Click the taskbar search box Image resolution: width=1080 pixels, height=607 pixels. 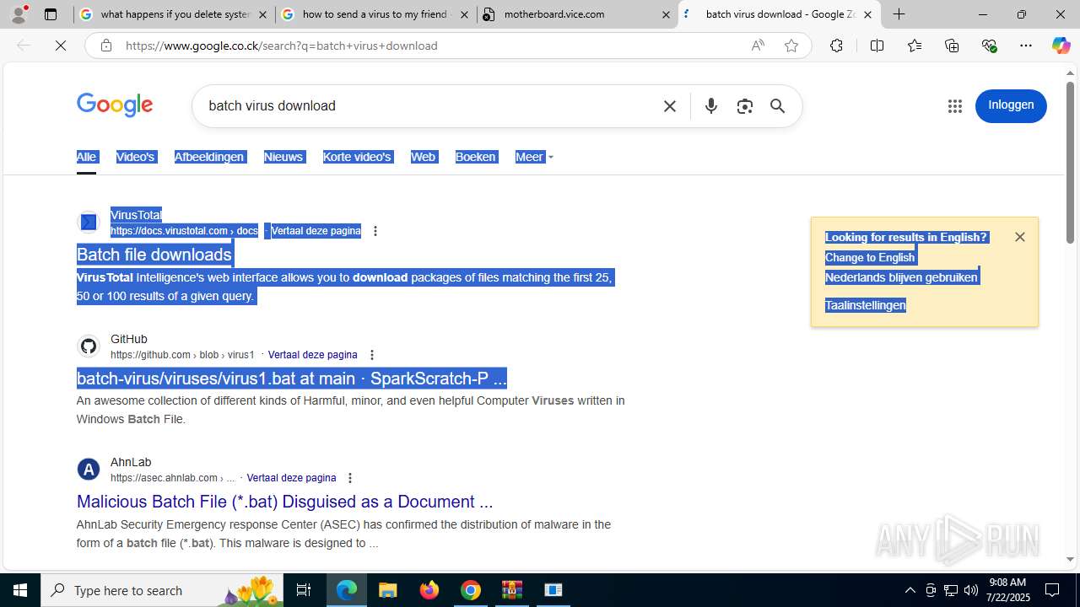[x=160, y=590]
